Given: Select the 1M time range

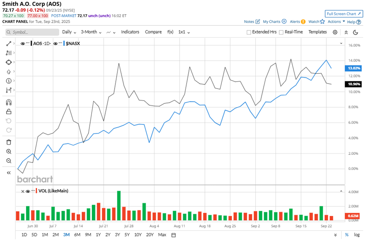Looking at the screenshot, I should pyautogui.click(x=45, y=235).
